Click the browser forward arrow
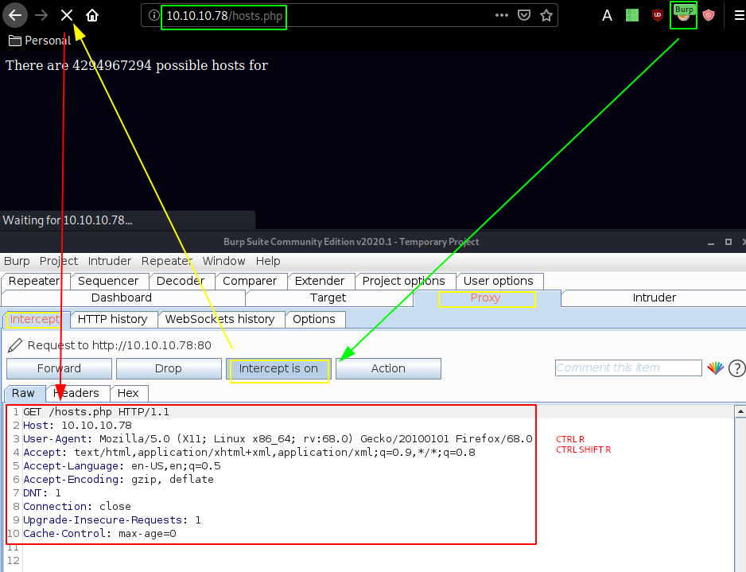 pos(41,15)
